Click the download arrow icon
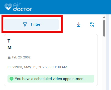Image resolution: width=111 pixels, height=90 pixels. [79, 24]
